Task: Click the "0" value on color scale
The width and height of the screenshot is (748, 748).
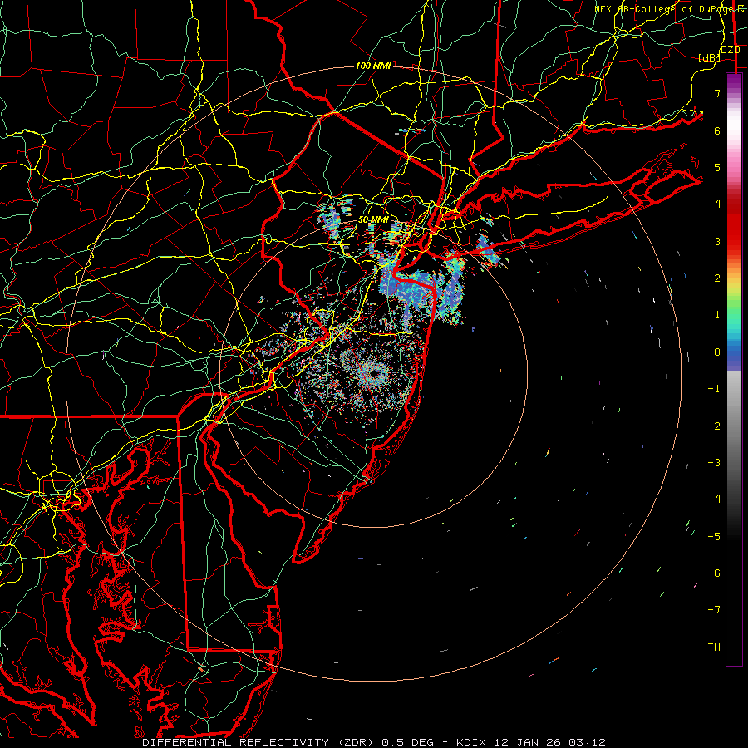Action: pos(717,352)
